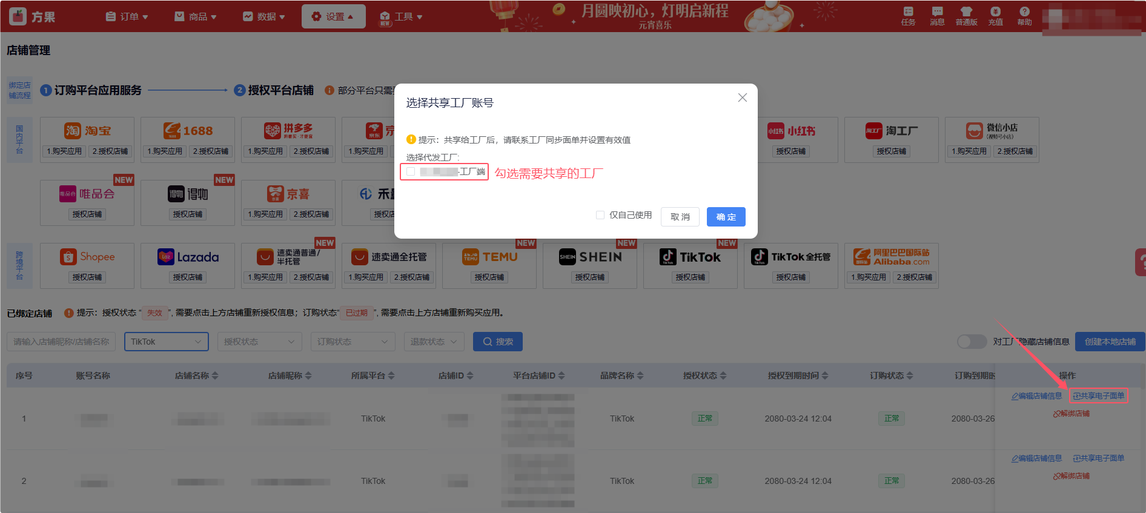Click the 京喜 platform logo
The height and width of the screenshot is (513, 1146).
[288, 194]
